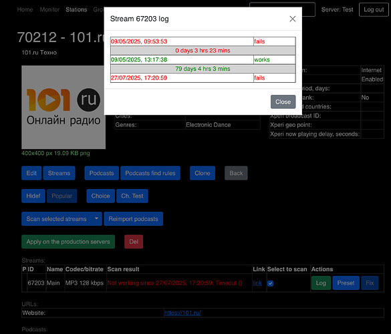391x334 pixels.
Task: Click the Clone station button
Action: pyautogui.click(x=203, y=173)
